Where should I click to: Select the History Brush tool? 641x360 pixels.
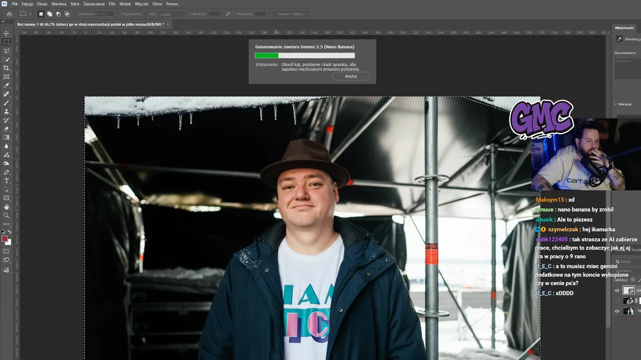pyautogui.click(x=7, y=120)
